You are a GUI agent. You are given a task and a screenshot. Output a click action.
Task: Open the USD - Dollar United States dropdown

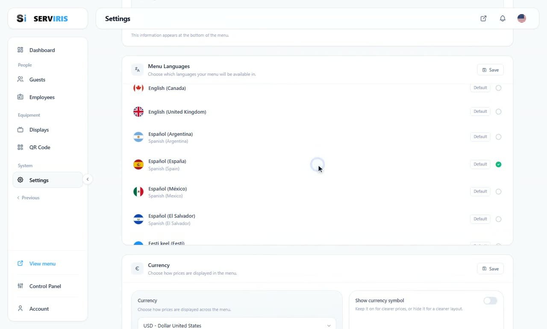[x=237, y=325]
